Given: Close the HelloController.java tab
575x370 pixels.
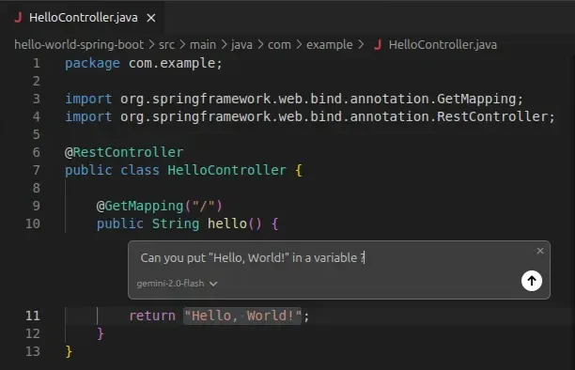Looking at the screenshot, I should (x=151, y=18).
